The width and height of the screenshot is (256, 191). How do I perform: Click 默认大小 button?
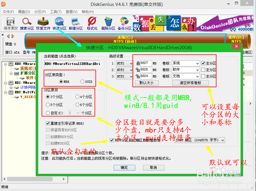point(147,83)
